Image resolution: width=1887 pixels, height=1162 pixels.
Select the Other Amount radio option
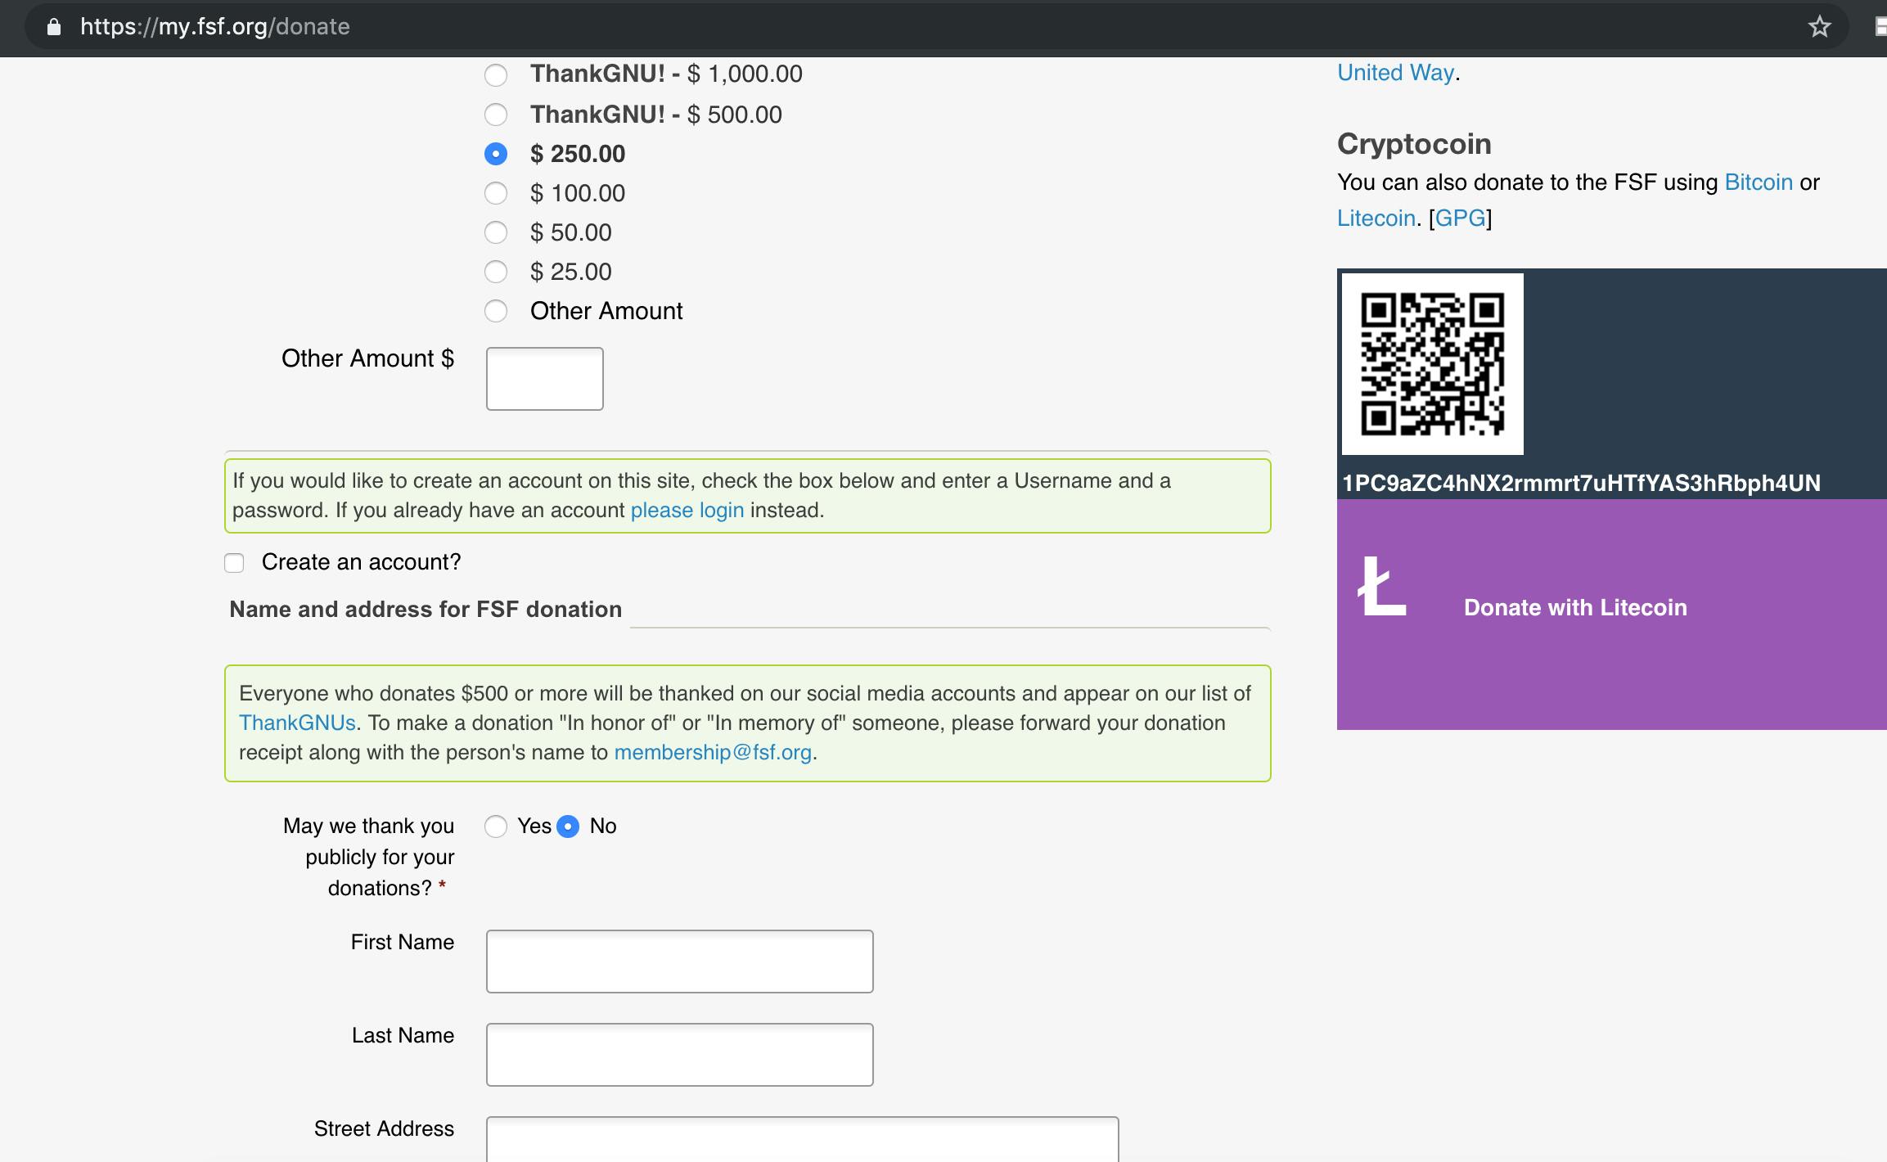(496, 311)
